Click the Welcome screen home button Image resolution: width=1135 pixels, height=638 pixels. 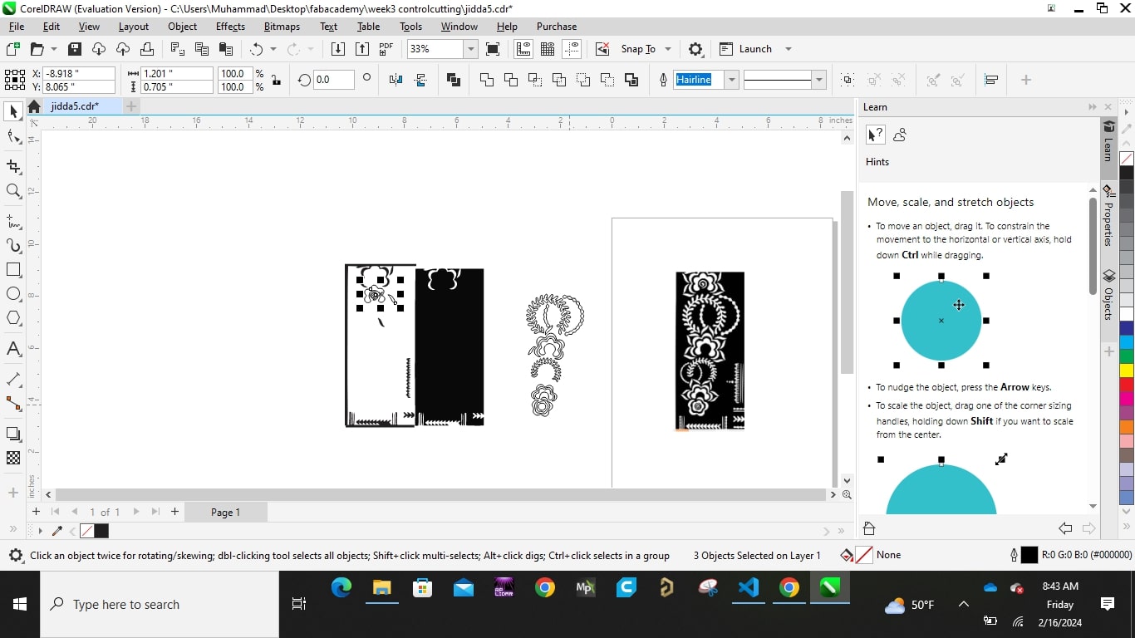(x=34, y=106)
